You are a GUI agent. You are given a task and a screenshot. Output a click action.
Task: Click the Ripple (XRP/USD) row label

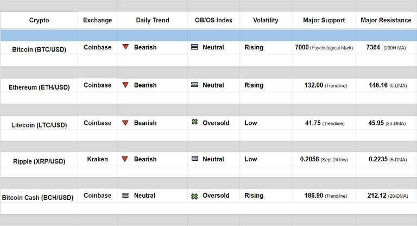tap(39, 161)
